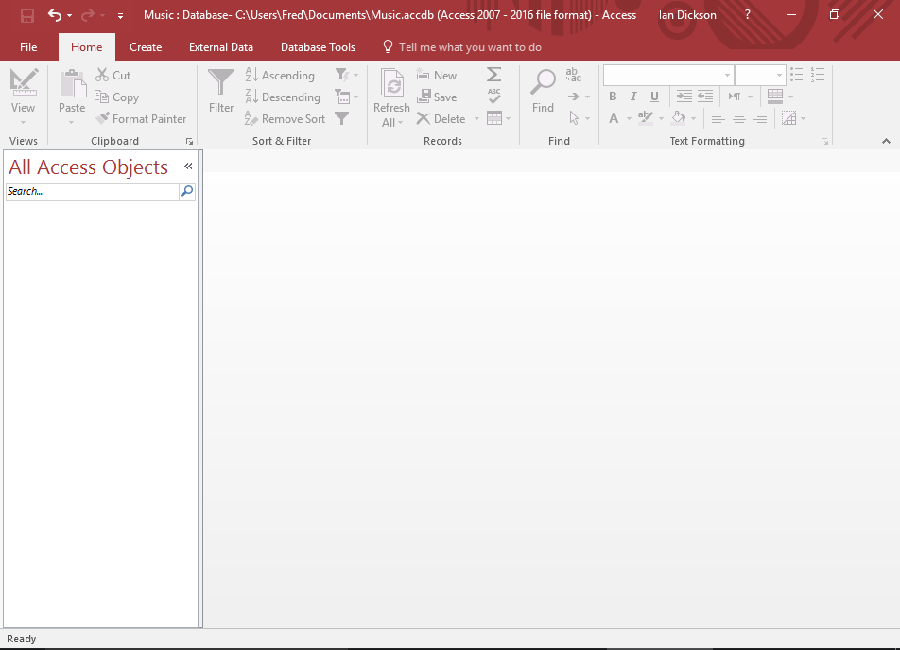Toggle Underline formatting
Image resolution: width=900 pixels, height=650 pixels.
(654, 96)
